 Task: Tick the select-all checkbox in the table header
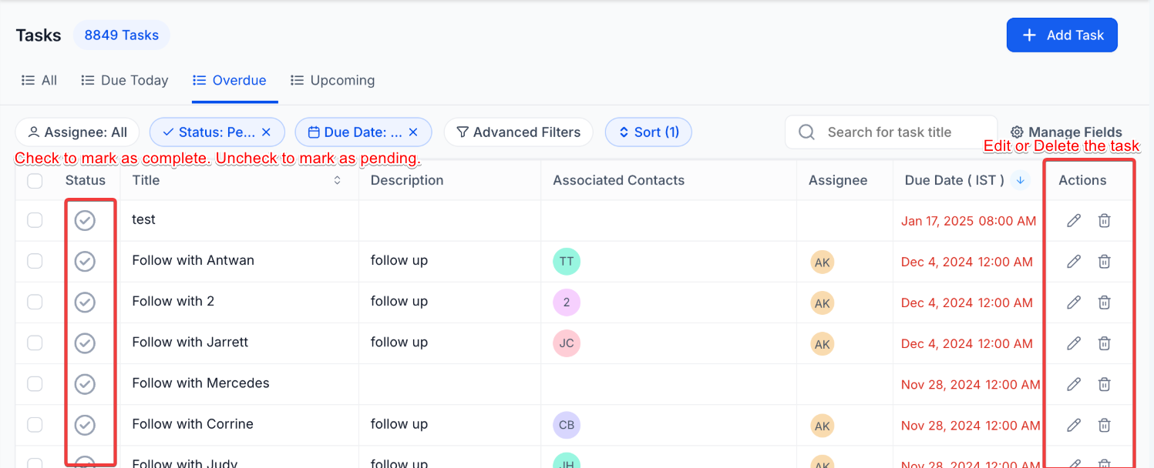(x=35, y=181)
